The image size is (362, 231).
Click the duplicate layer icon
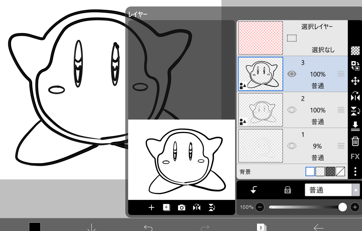[167, 207]
